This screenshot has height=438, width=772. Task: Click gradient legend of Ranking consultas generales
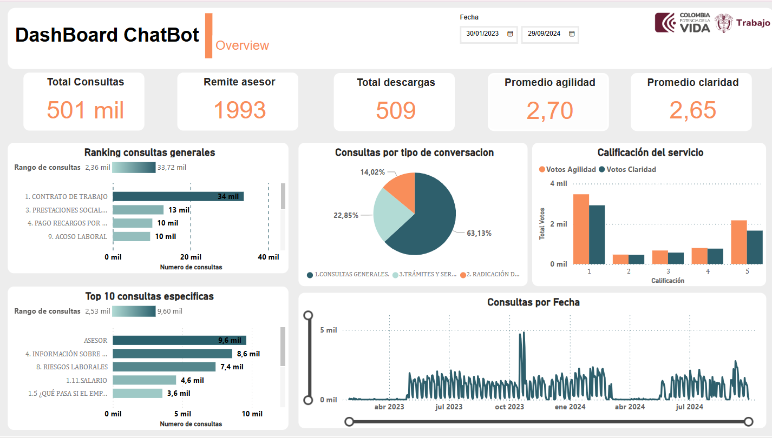(134, 168)
